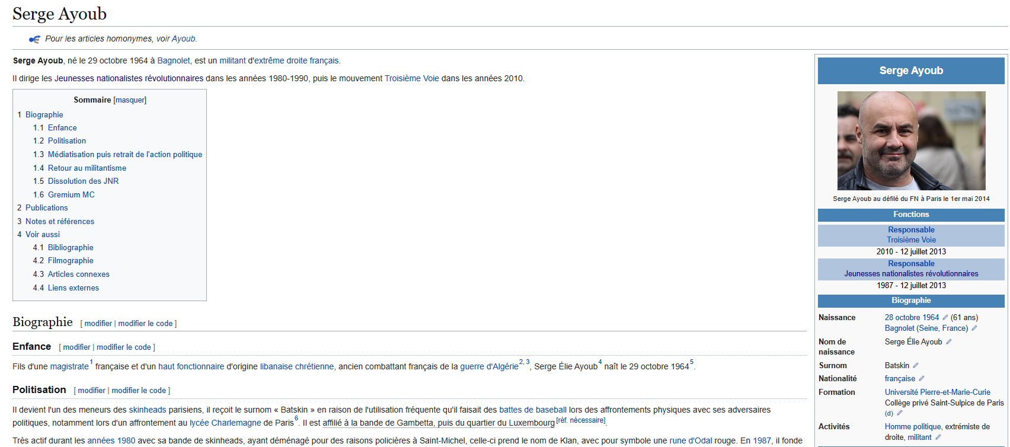
Task: Click the pencil icon beside Bagnolet (Seine, France)
Action: pyautogui.click(x=974, y=328)
